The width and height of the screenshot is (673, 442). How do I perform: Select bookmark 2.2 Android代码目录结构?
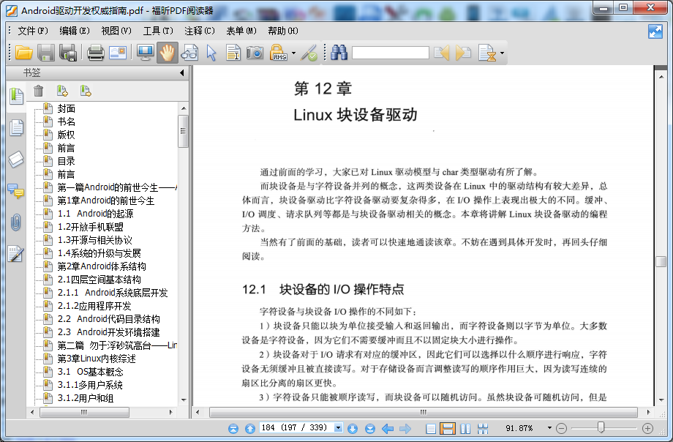[x=108, y=319]
